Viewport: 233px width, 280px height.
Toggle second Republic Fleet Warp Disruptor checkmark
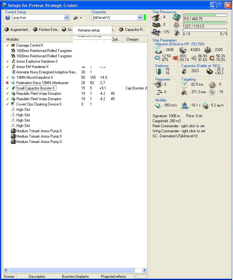pyautogui.click(x=7, y=99)
